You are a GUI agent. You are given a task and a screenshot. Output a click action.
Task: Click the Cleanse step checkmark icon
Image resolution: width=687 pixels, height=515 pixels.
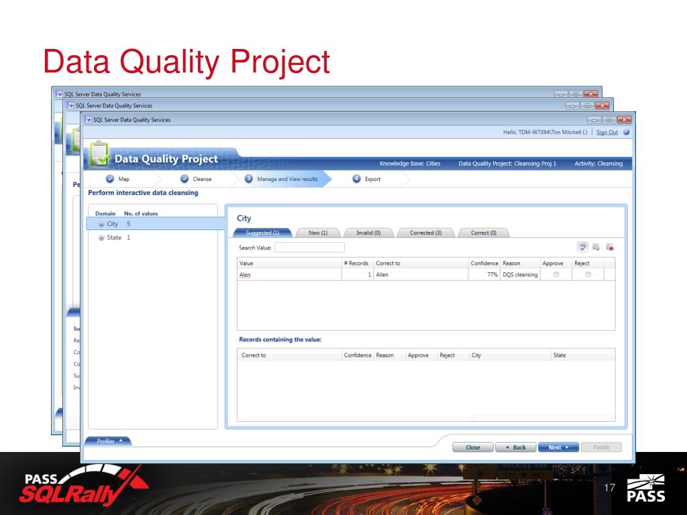click(x=184, y=179)
